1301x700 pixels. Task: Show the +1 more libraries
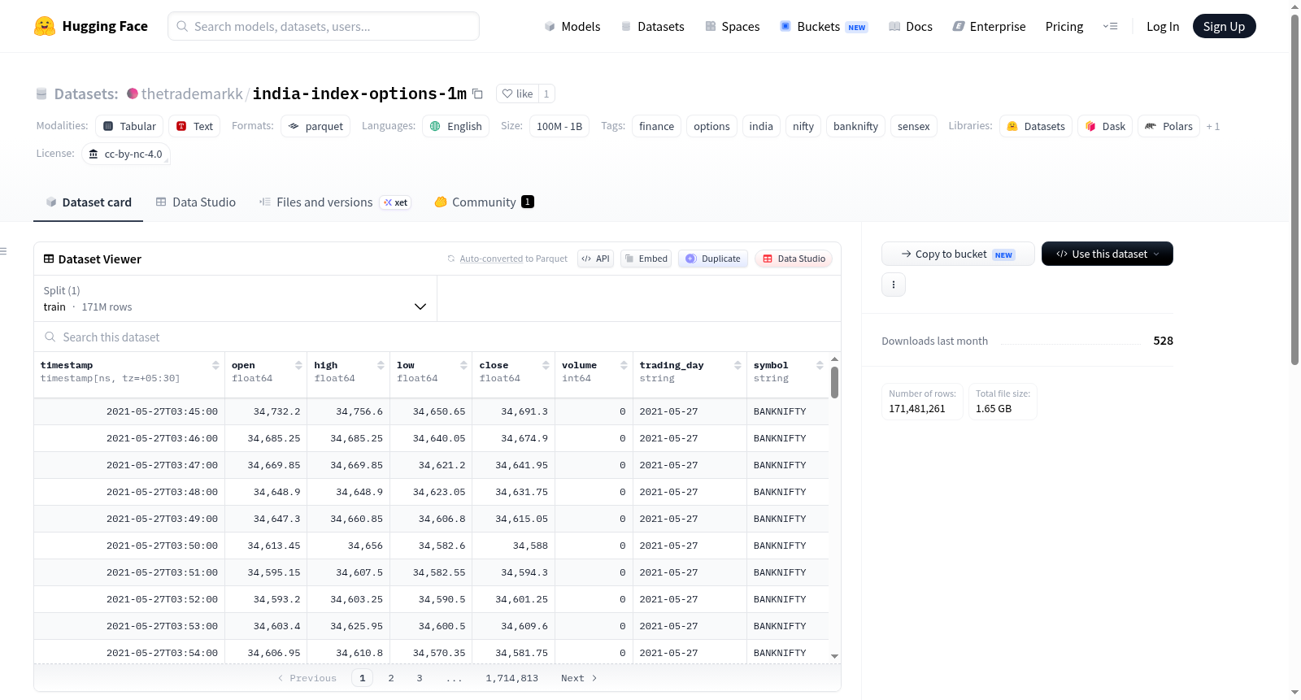(x=1213, y=126)
